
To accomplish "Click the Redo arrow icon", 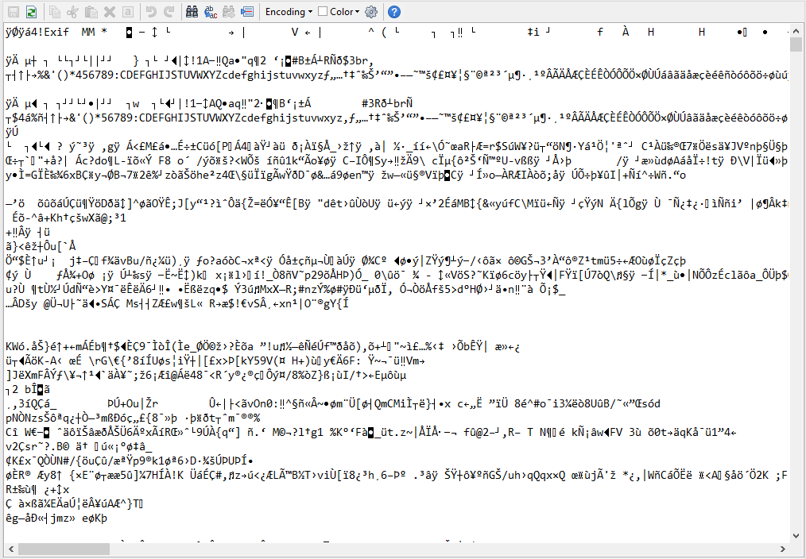I will (168, 12).
